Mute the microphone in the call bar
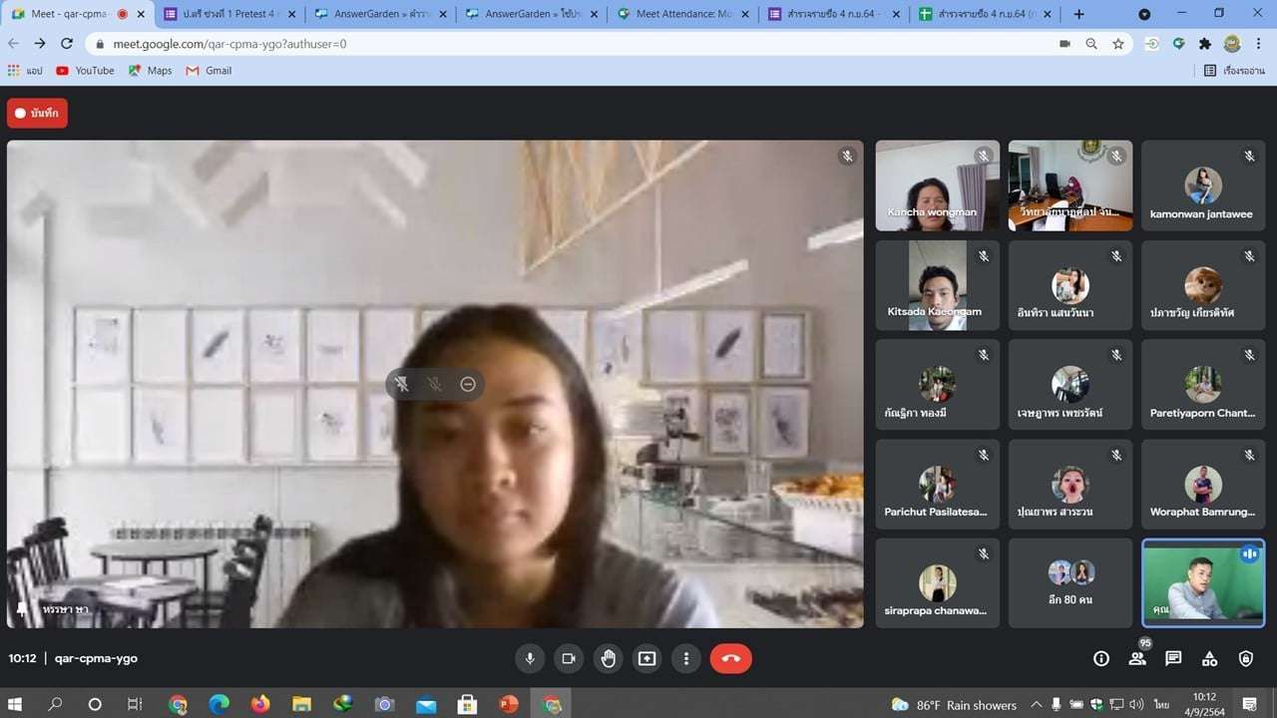The image size is (1277, 718). click(530, 658)
